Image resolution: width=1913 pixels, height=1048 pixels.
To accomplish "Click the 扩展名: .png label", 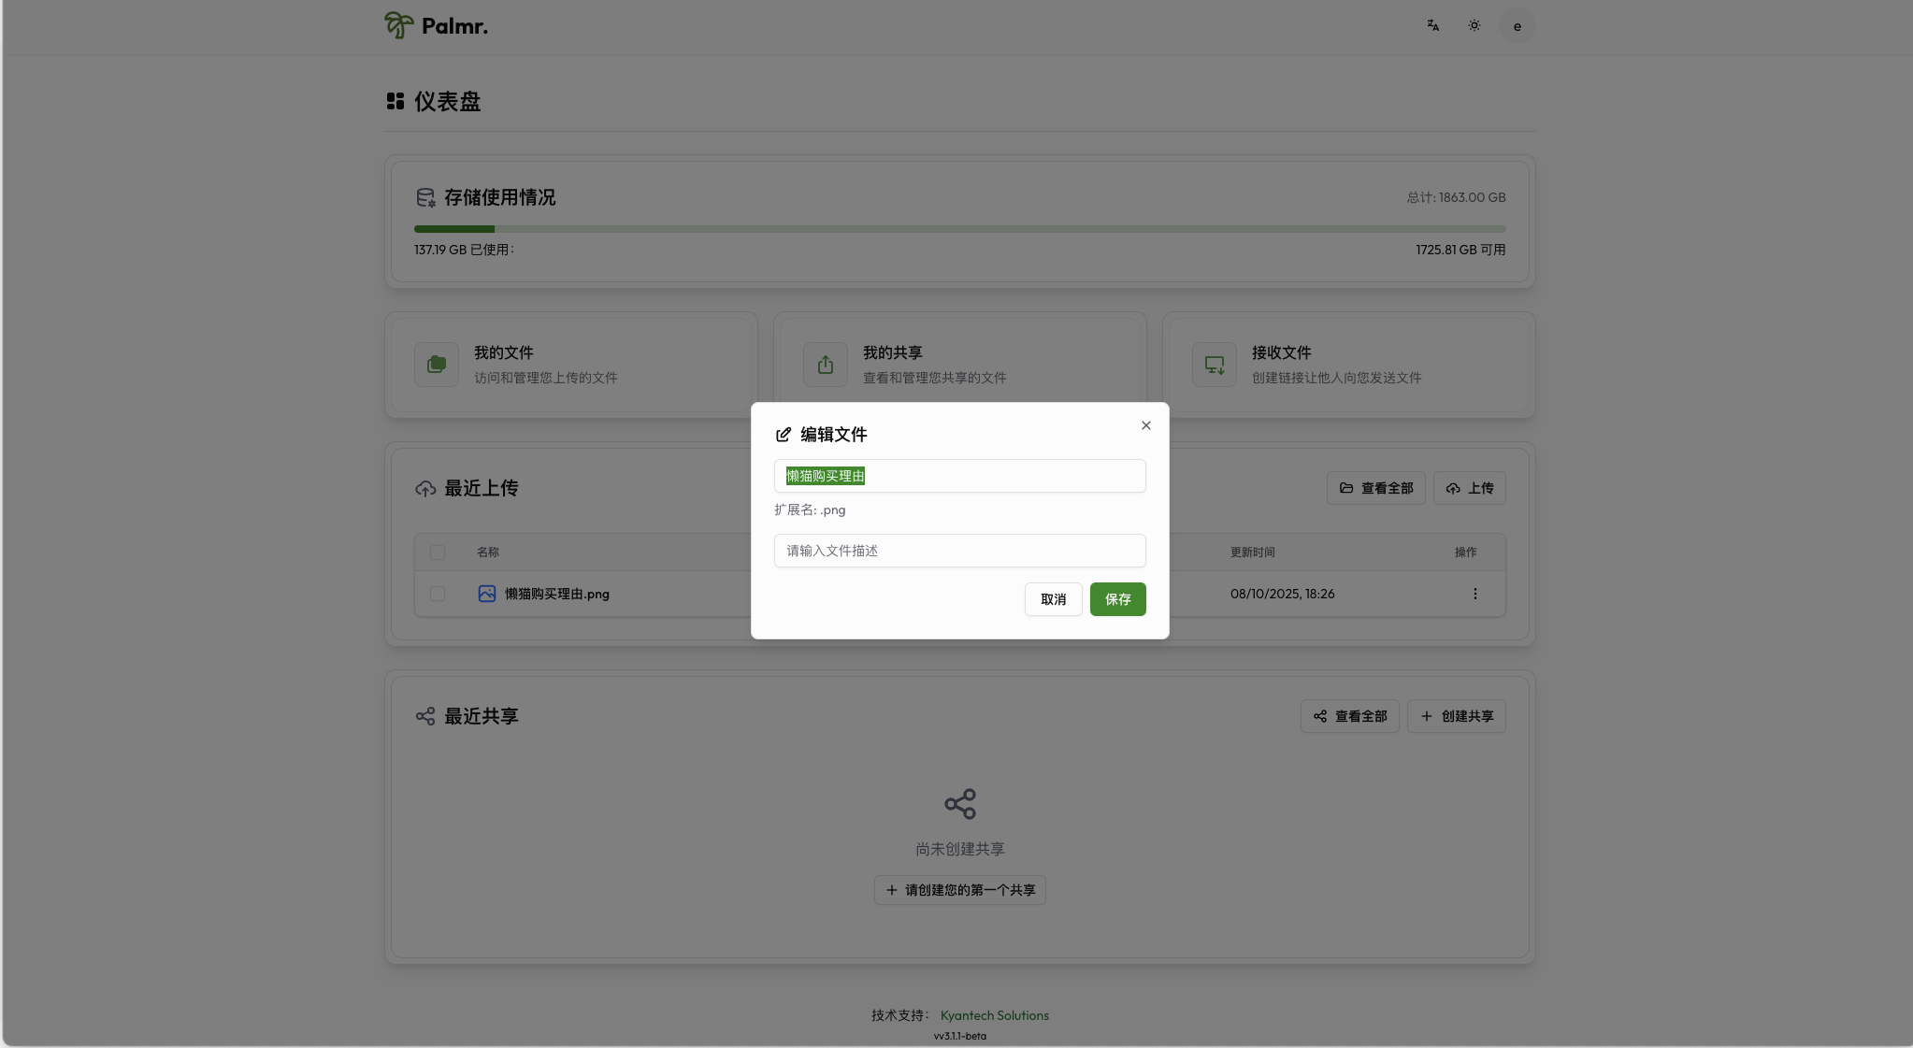I will click(x=810, y=510).
